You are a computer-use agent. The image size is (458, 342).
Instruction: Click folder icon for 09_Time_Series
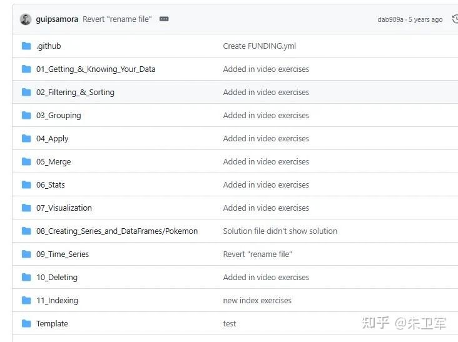pyautogui.click(x=26, y=254)
